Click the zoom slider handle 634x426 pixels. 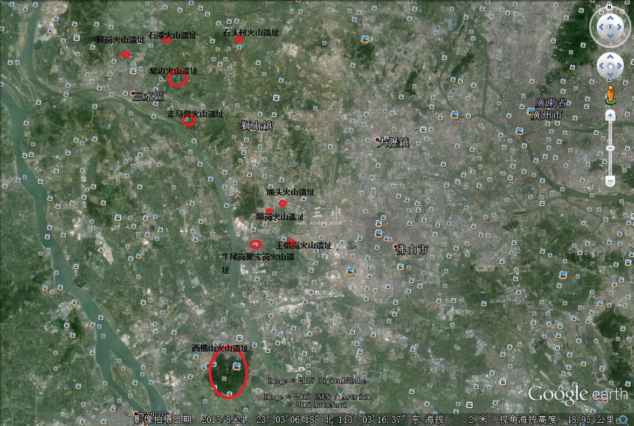610,148
